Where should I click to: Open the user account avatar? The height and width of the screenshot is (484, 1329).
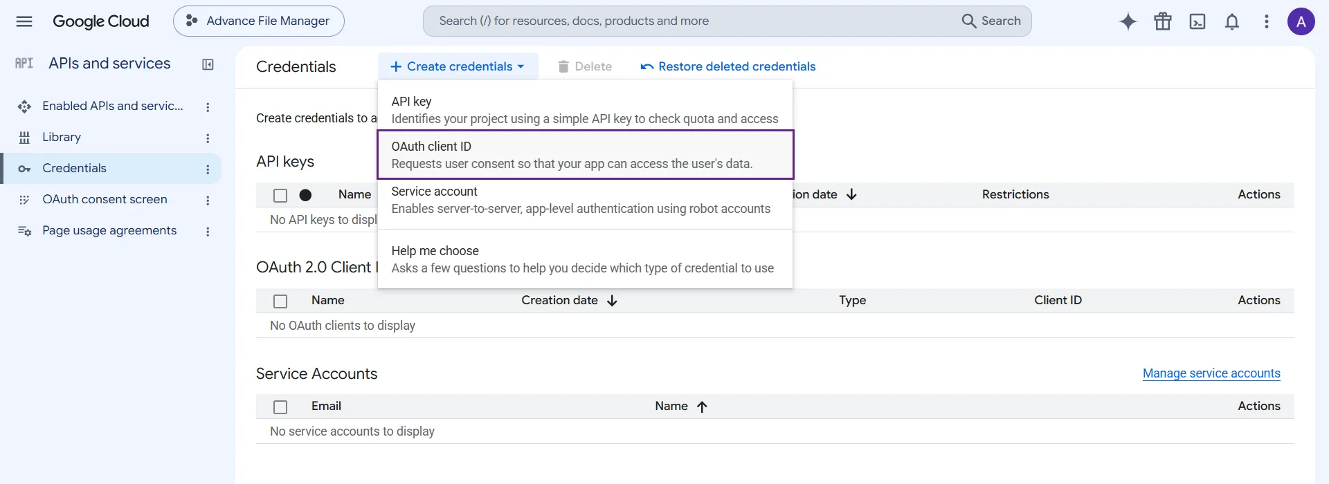[x=1301, y=21]
